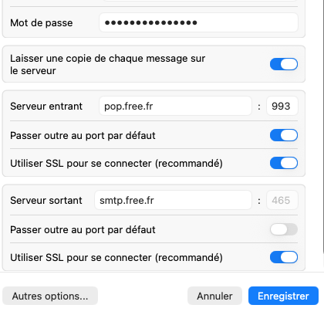Click the outgoing Passer outre au port label

pyautogui.click(x=83, y=229)
